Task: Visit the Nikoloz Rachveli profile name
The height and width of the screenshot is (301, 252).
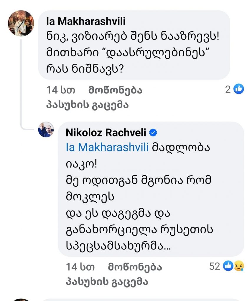Action: coord(106,133)
